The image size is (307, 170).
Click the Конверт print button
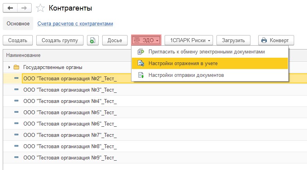pos(276,40)
